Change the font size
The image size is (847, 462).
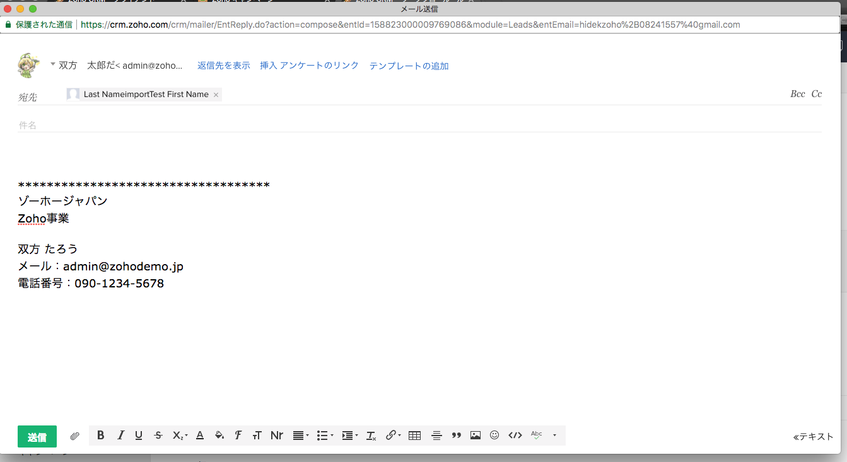(257, 436)
